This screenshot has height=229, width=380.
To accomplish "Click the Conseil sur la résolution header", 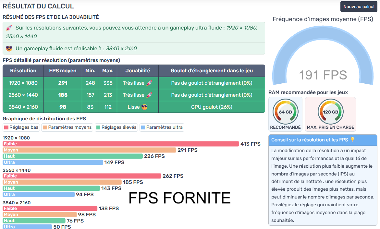I will coord(310,140).
